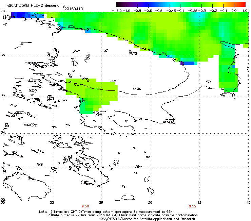
Task: Click the longitude label 33
Action: click(52, 203)
